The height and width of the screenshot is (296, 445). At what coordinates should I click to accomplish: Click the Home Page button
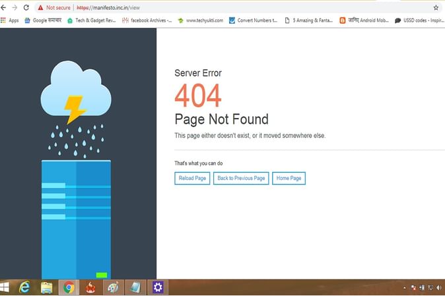click(289, 178)
